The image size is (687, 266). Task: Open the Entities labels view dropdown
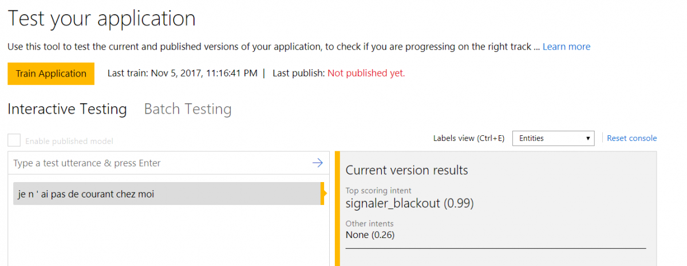tap(554, 138)
